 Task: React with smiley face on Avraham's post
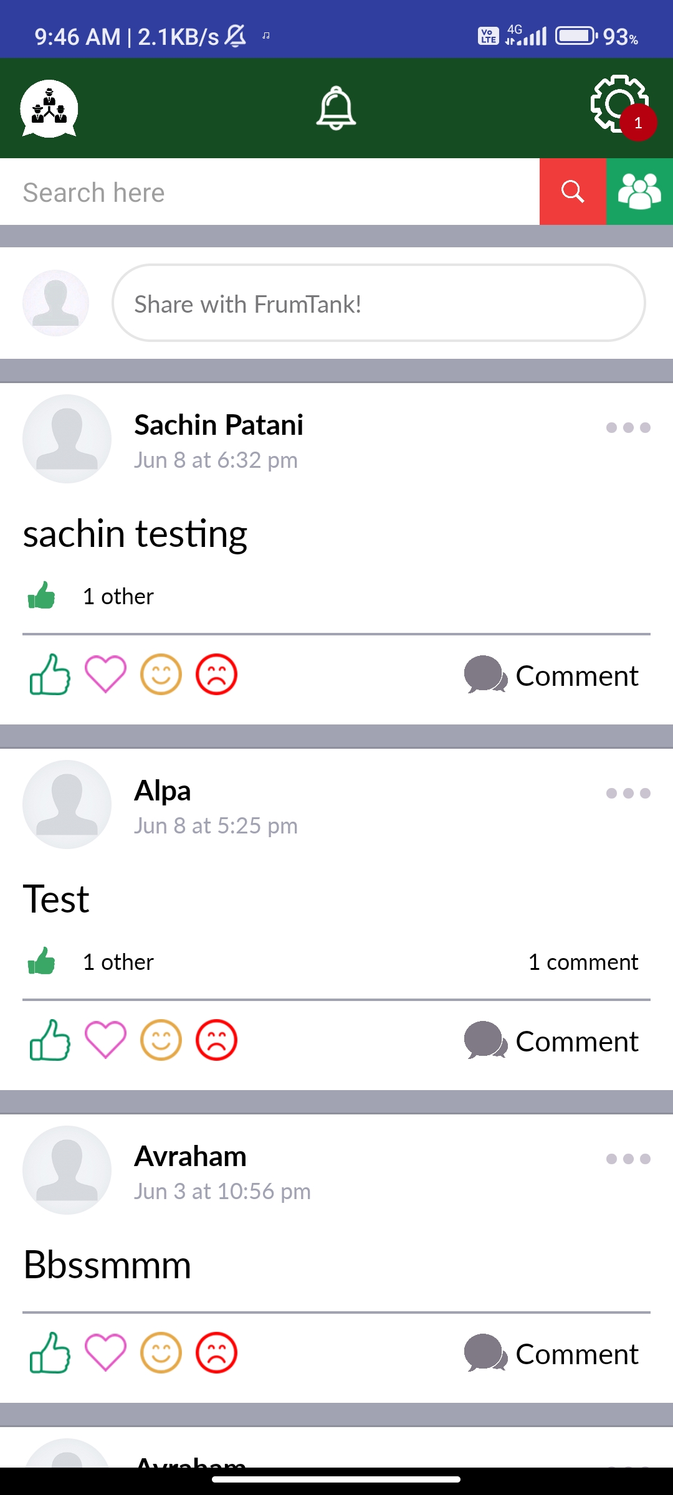161,1352
